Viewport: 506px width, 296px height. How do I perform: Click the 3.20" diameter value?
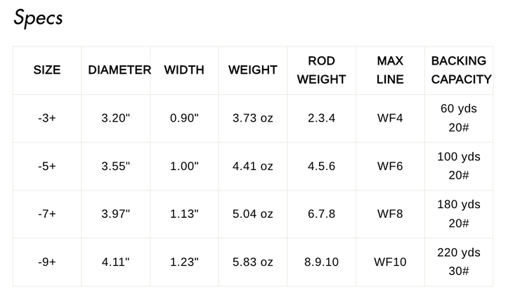[x=116, y=118]
